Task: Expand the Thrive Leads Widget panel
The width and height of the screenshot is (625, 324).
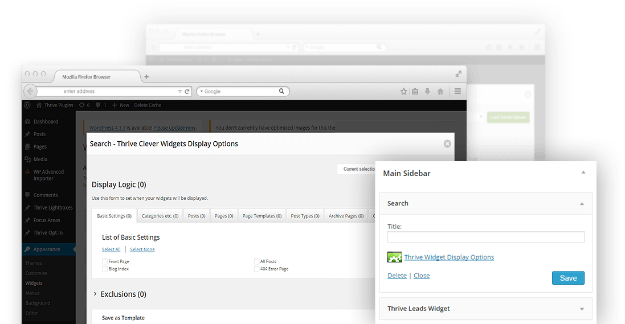Action: (x=582, y=309)
